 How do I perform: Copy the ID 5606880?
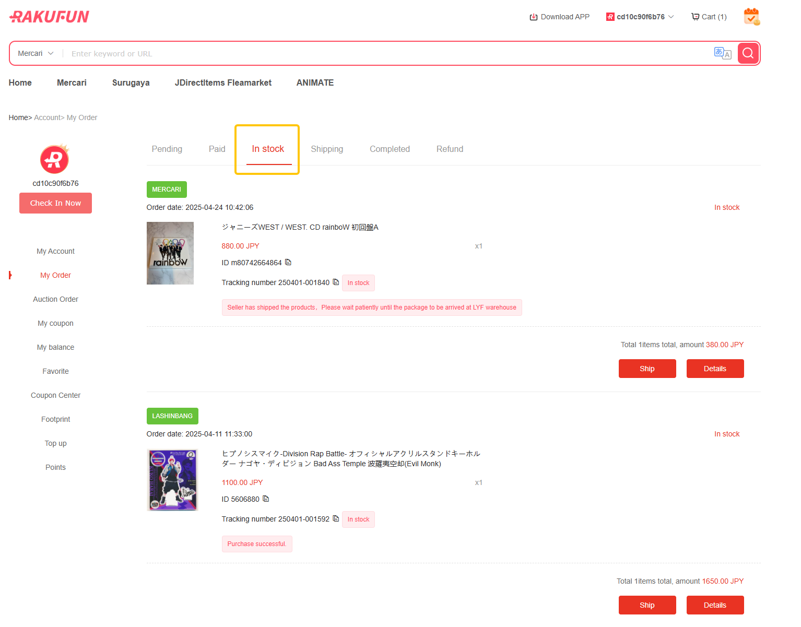point(266,499)
